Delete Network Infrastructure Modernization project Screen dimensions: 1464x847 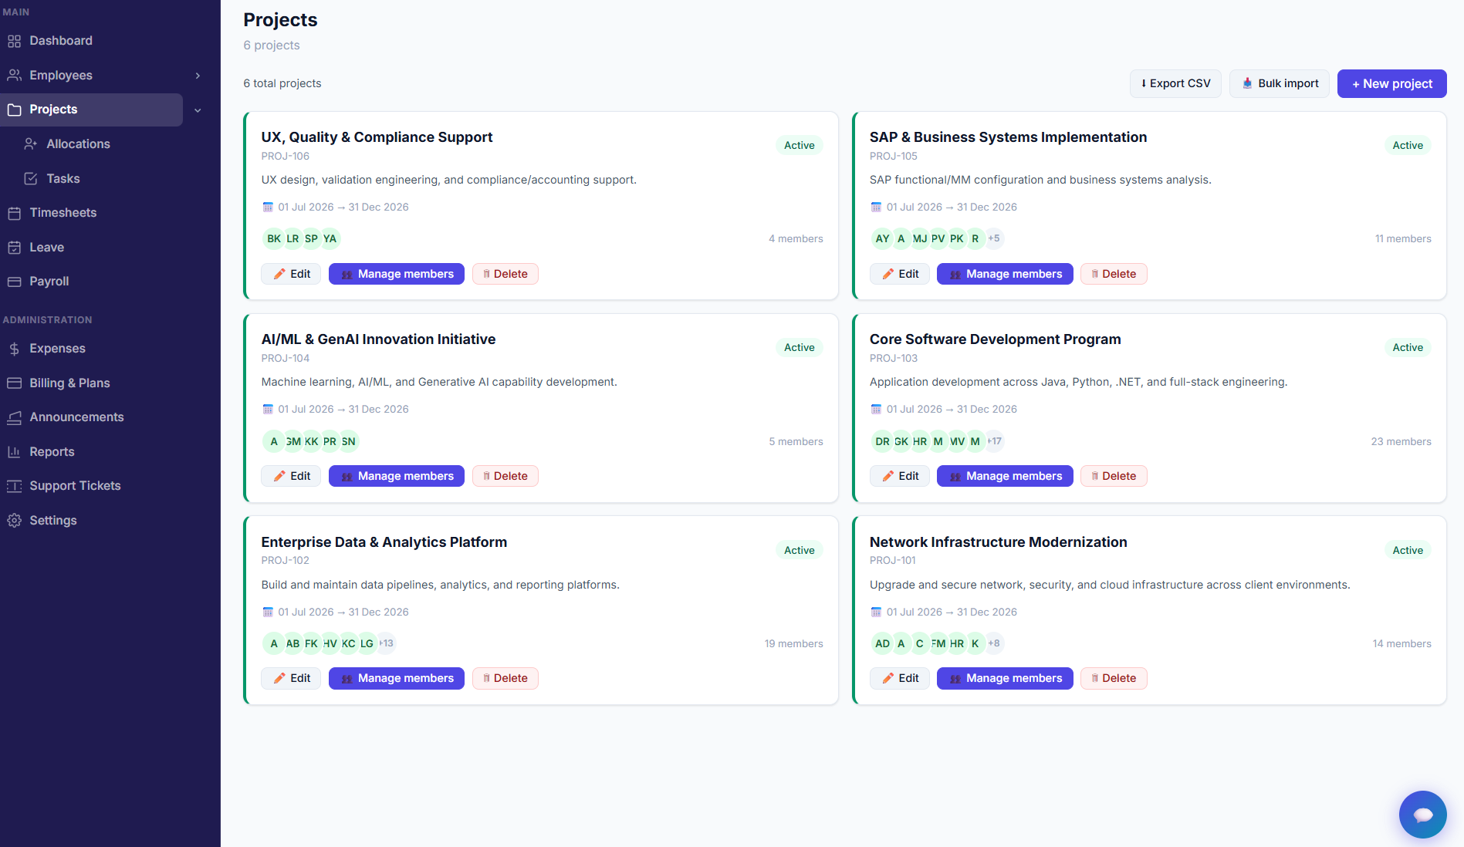[1114, 678]
